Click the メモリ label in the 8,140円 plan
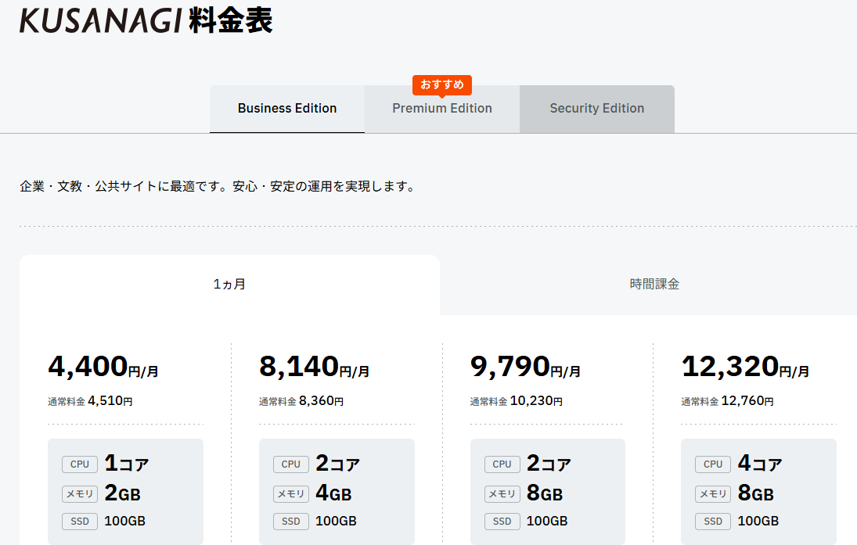 click(291, 493)
